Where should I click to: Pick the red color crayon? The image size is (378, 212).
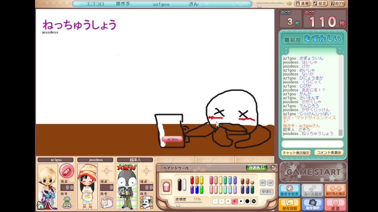(x=192, y=180)
